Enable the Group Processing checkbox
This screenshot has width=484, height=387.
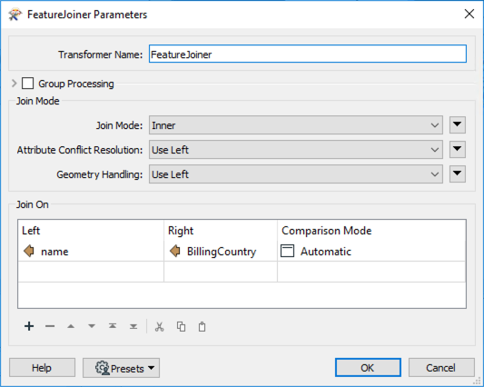click(x=28, y=84)
